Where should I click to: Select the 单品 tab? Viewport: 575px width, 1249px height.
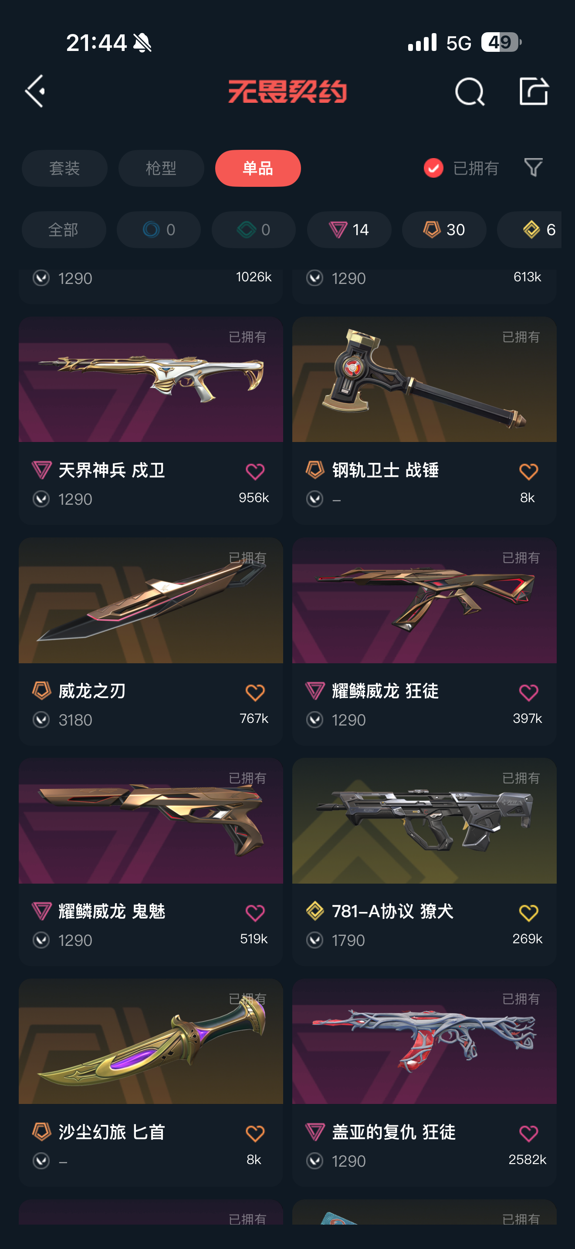(x=258, y=168)
